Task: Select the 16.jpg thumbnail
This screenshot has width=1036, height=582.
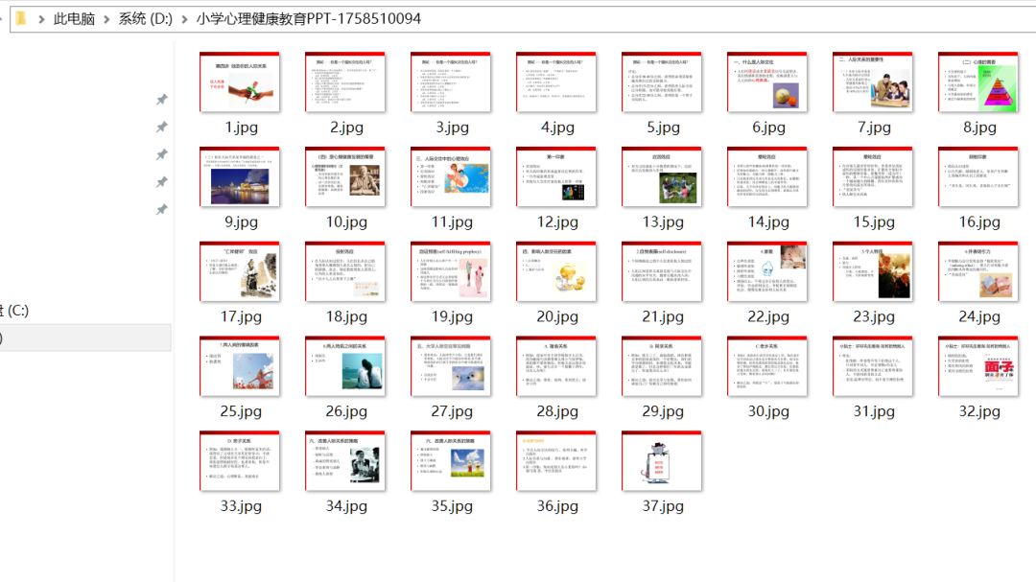Action: [x=978, y=176]
